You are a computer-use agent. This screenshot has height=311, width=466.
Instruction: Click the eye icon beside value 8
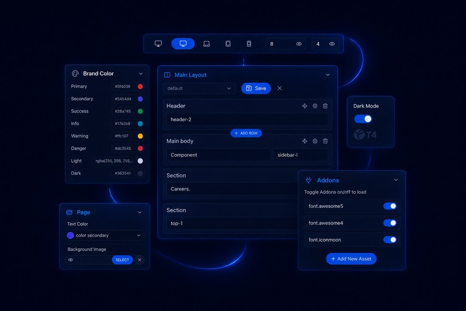[299, 44]
